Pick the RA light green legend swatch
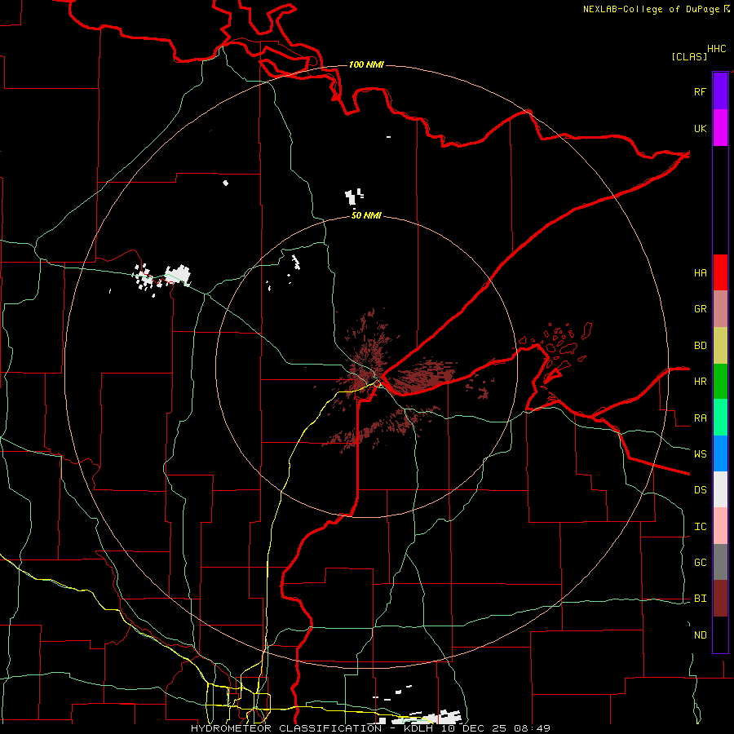 tap(720, 418)
